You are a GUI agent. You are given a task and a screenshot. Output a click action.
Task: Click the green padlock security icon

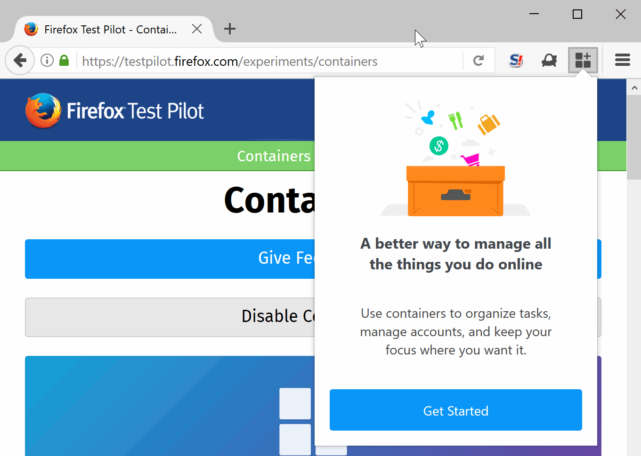64,60
